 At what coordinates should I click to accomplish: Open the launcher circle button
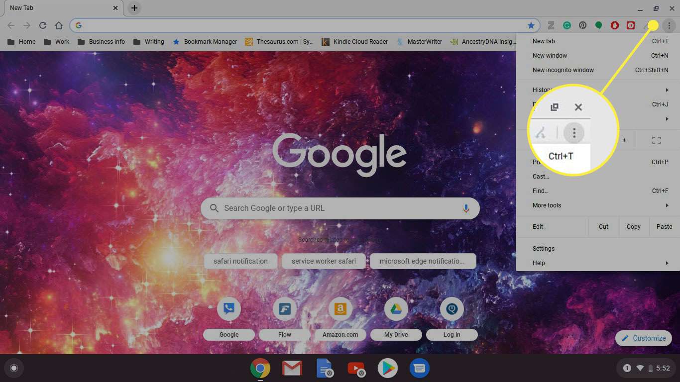pos(14,369)
